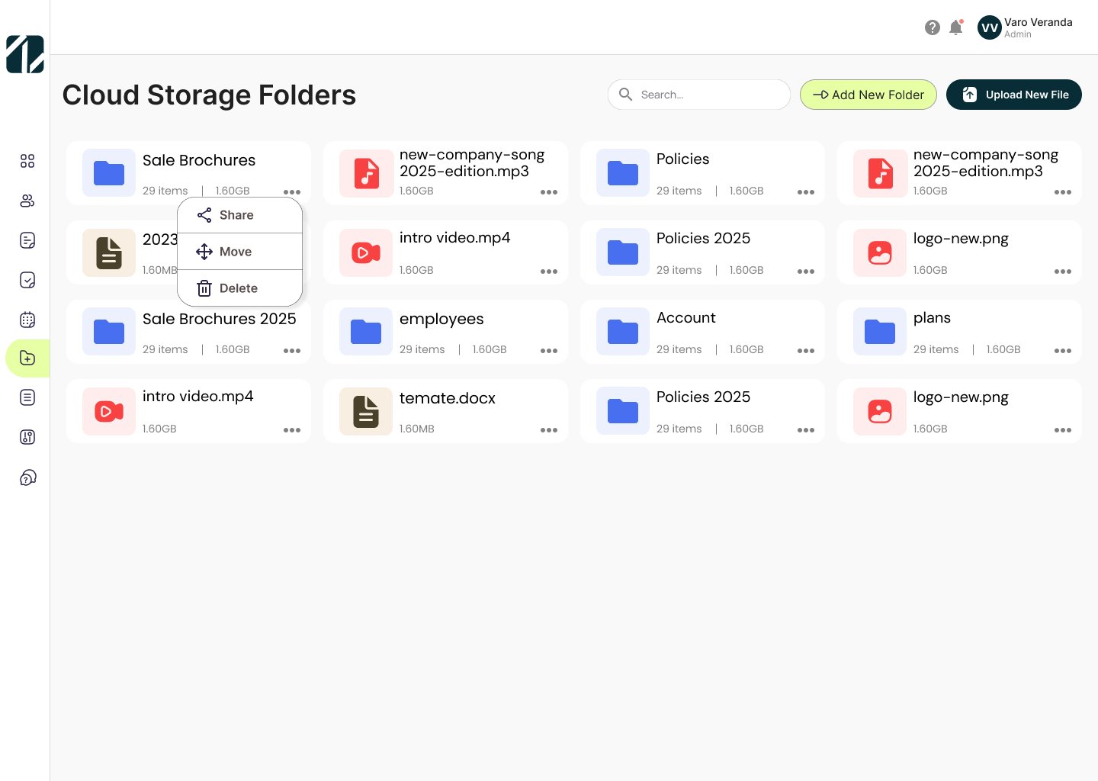Open the Account folder's three-dot menu
Viewport: 1098px width, 781px height.
click(x=805, y=351)
